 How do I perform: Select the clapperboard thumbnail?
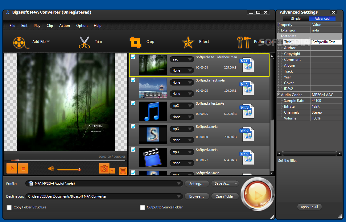pos(153,158)
